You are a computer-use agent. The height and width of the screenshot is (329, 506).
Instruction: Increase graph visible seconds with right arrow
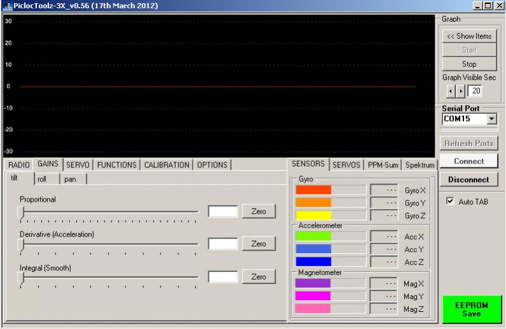[461, 90]
